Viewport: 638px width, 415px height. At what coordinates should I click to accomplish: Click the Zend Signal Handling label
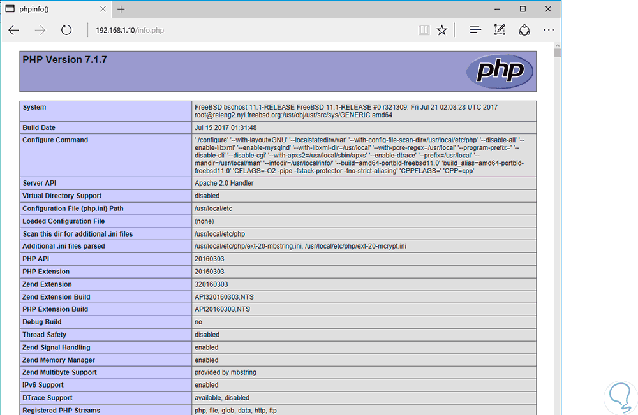pyautogui.click(x=56, y=347)
